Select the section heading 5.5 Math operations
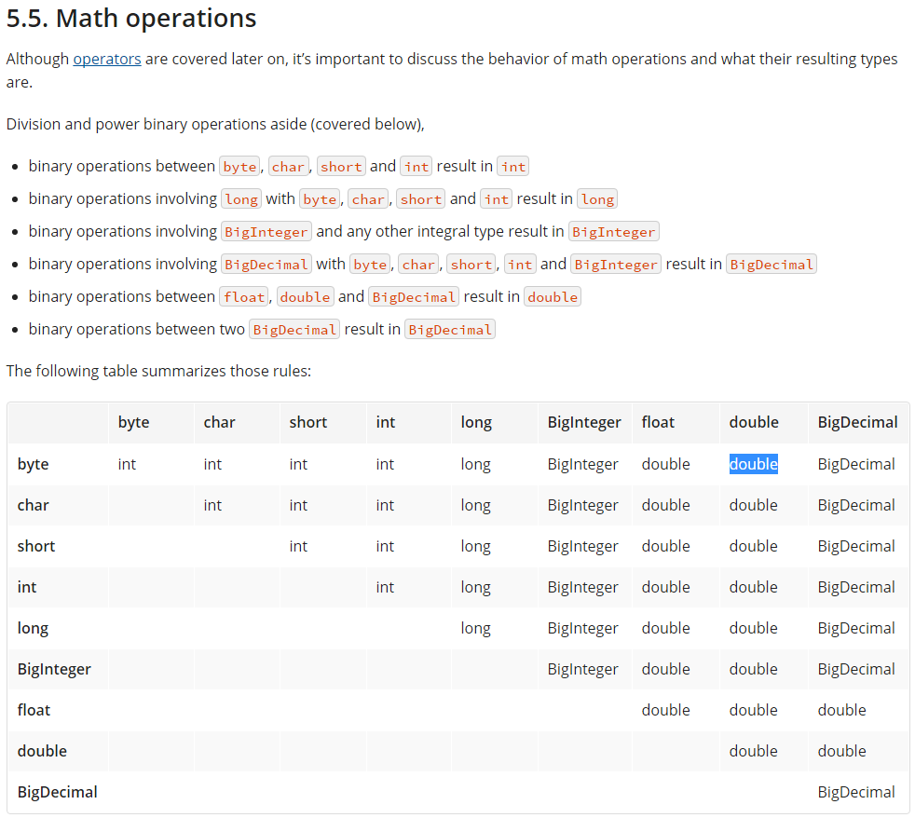Image resolution: width=915 pixels, height=818 pixels. click(130, 18)
